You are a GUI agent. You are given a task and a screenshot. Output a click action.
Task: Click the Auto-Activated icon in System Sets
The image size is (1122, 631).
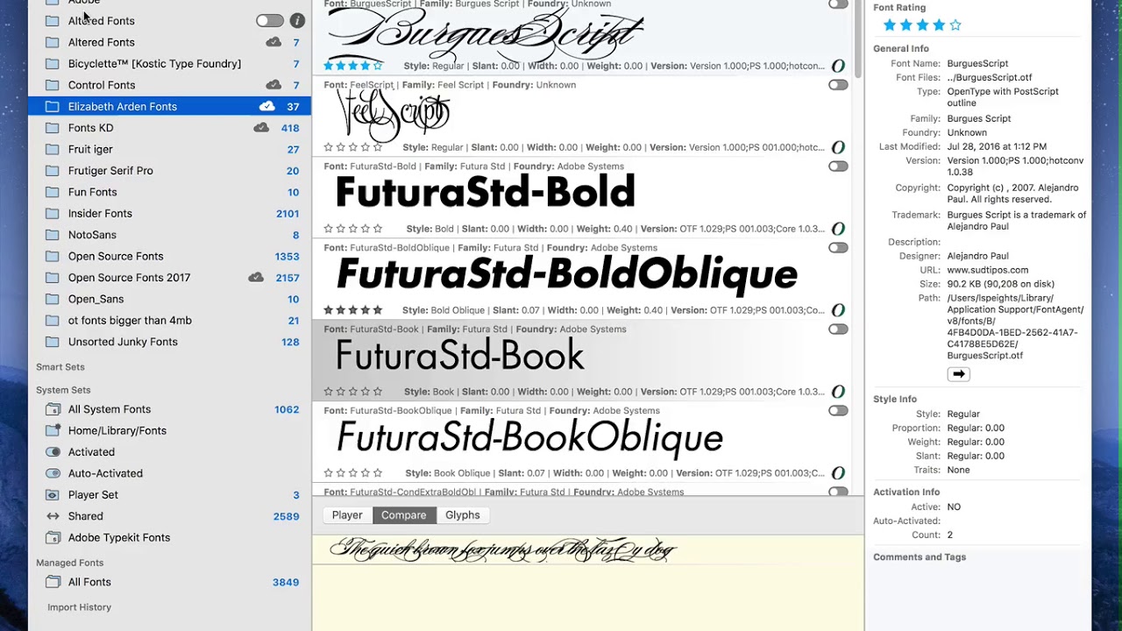53,473
